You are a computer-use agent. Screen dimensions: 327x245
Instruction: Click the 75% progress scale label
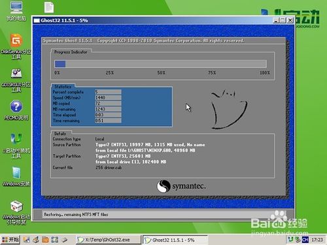[212, 73]
